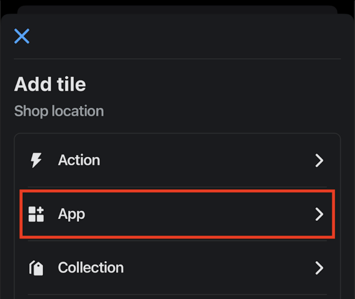Select the App tile type label
The height and width of the screenshot is (299, 355).
(71, 214)
